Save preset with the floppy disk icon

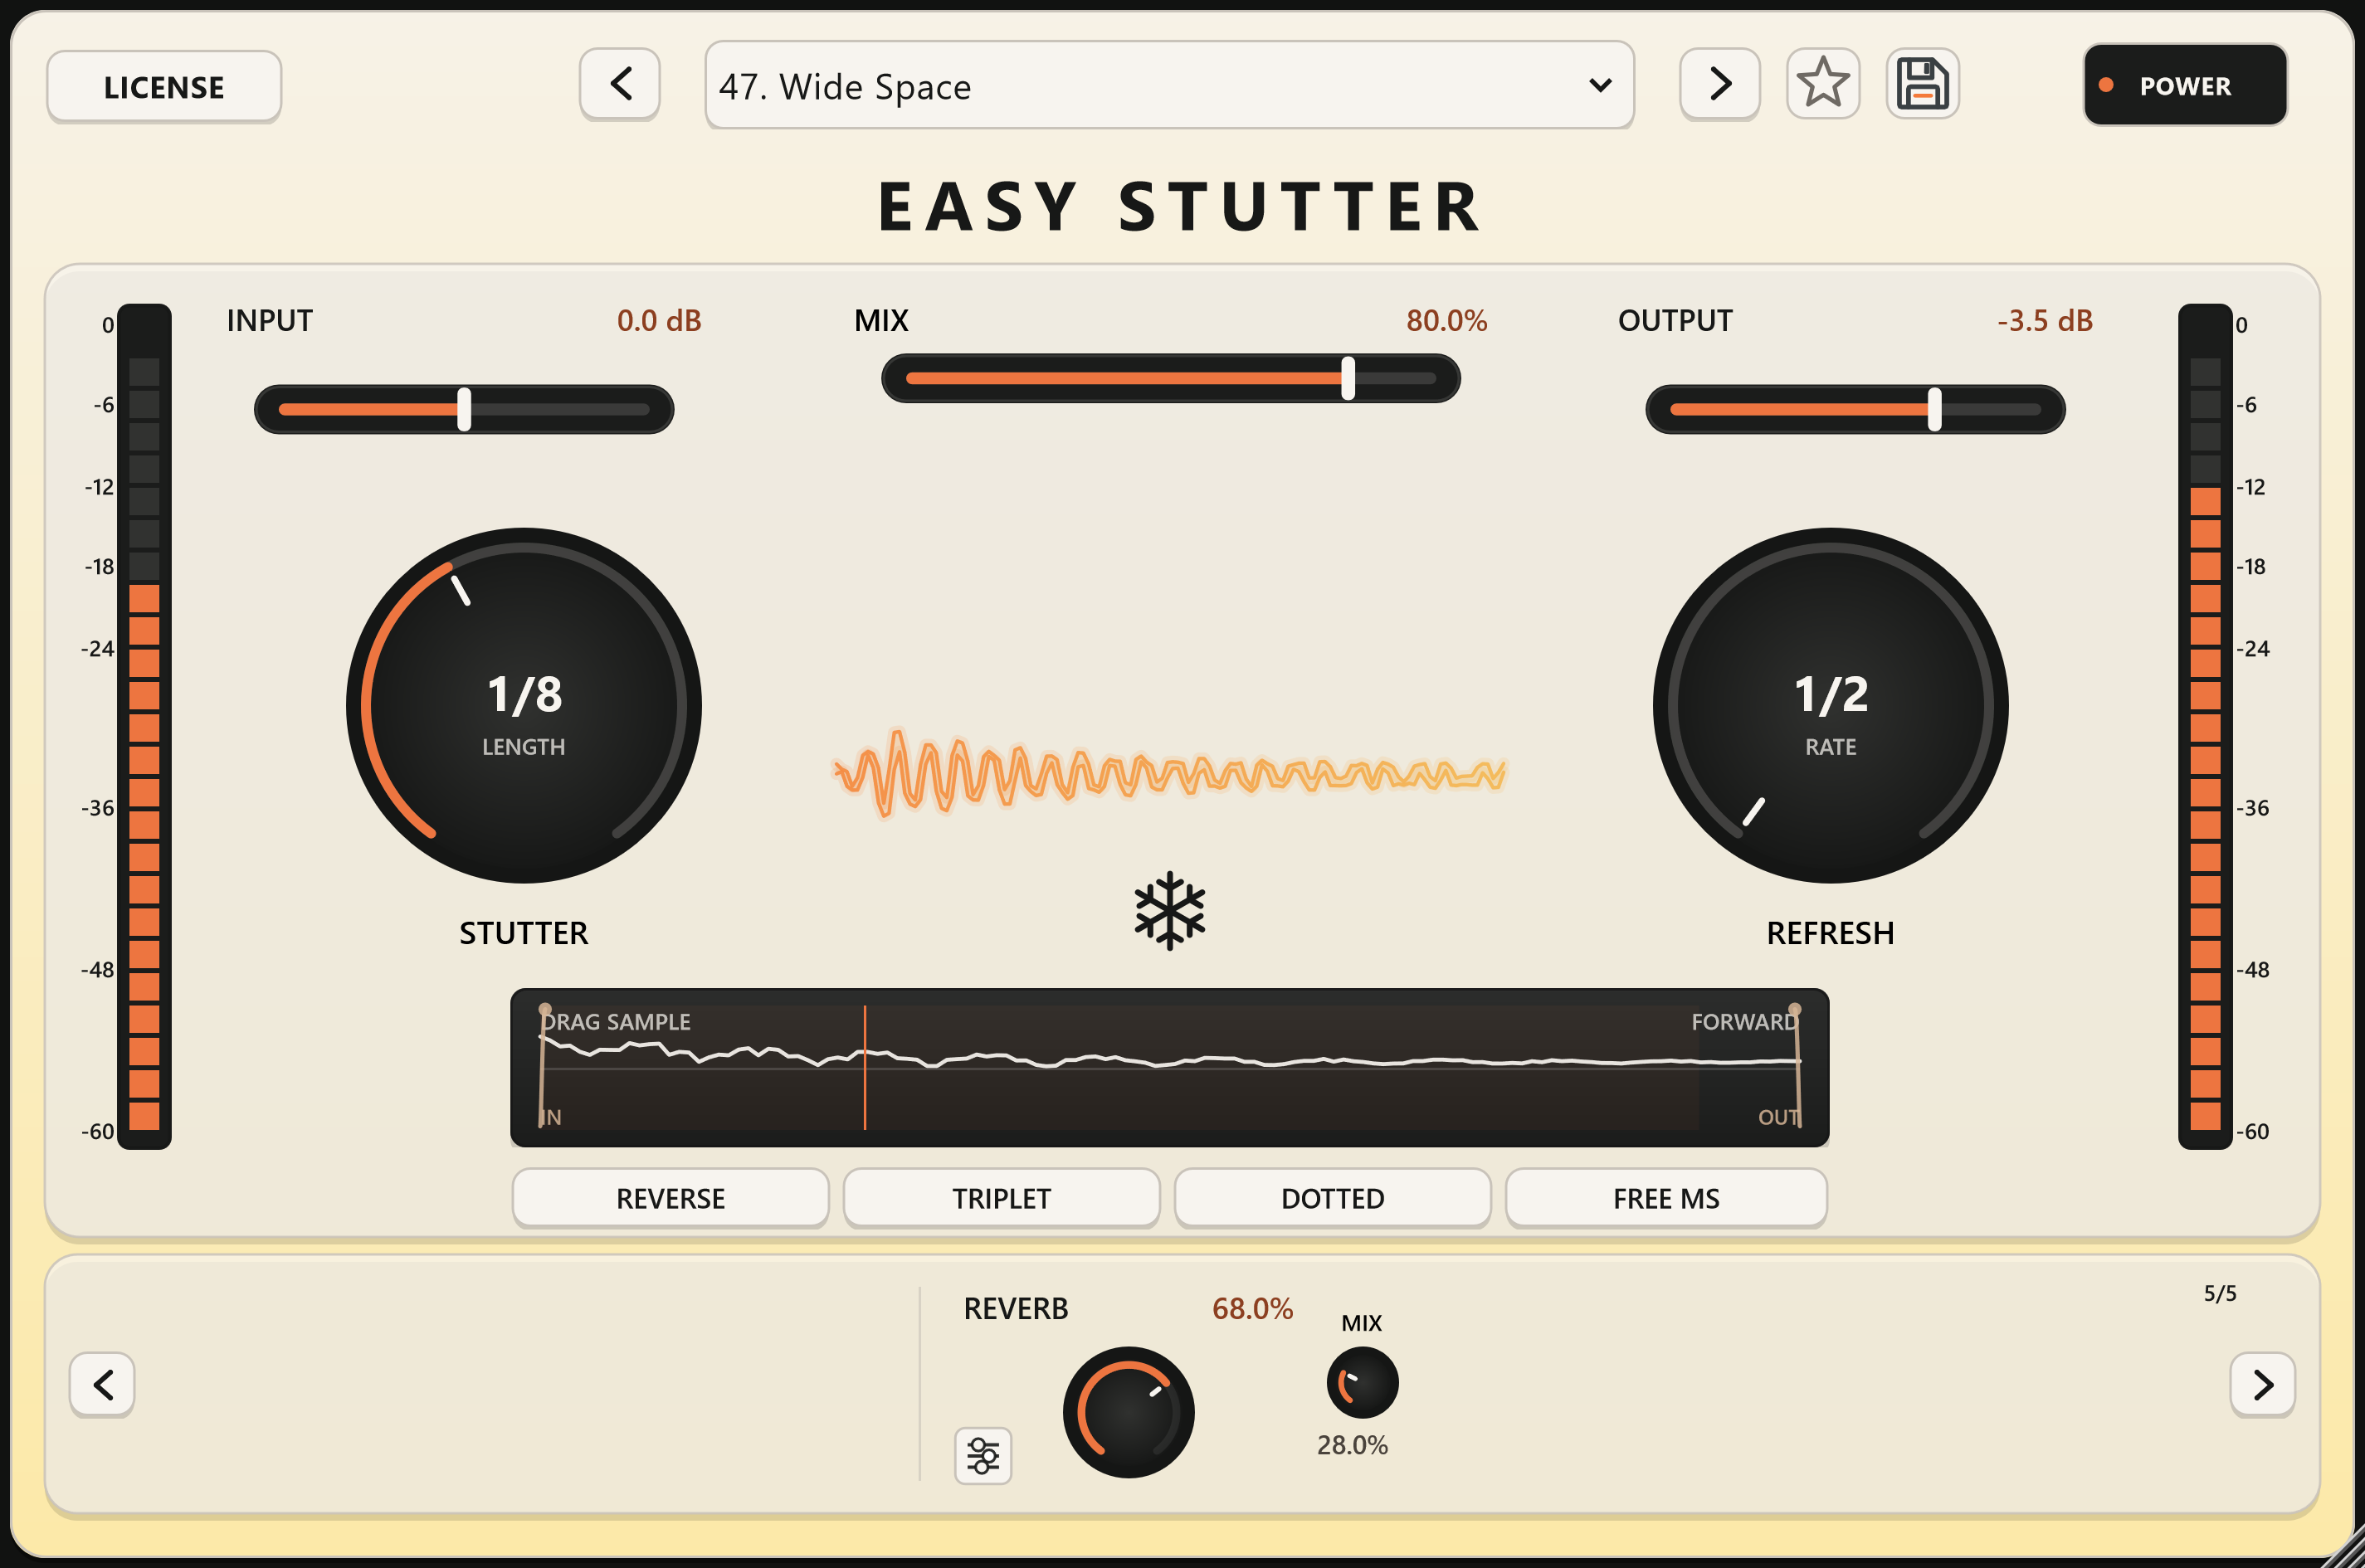[1922, 83]
